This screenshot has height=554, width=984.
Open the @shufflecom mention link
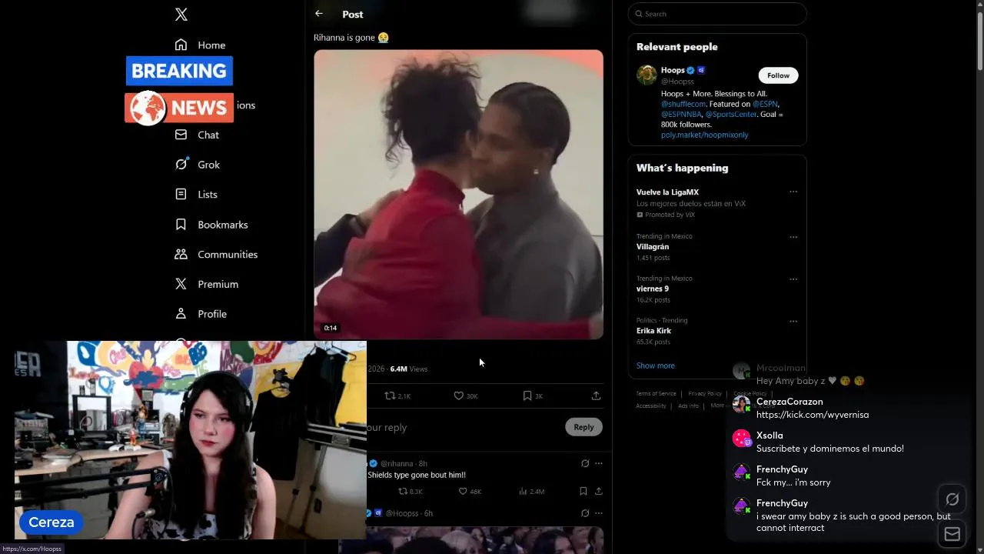point(683,104)
